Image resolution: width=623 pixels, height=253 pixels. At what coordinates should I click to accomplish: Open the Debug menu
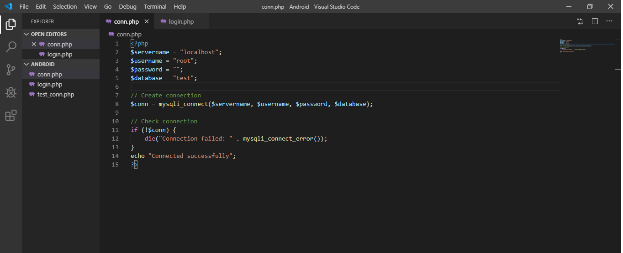tap(127, 6)
